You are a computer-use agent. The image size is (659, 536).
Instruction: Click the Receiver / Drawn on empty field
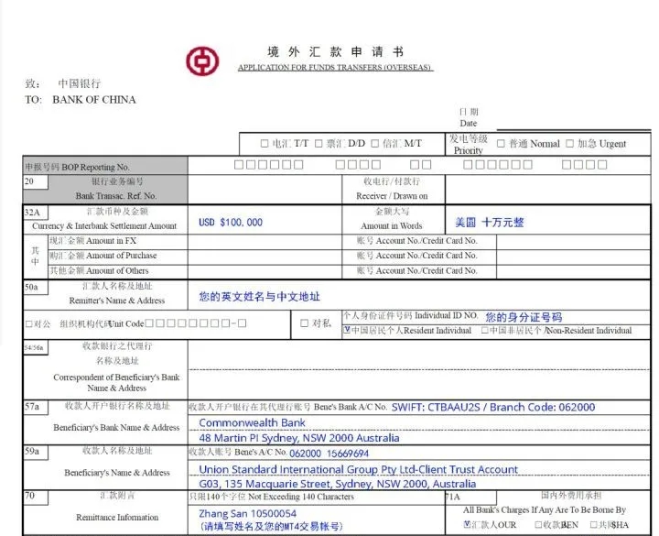pyautogui.click(x=547, y=189)
